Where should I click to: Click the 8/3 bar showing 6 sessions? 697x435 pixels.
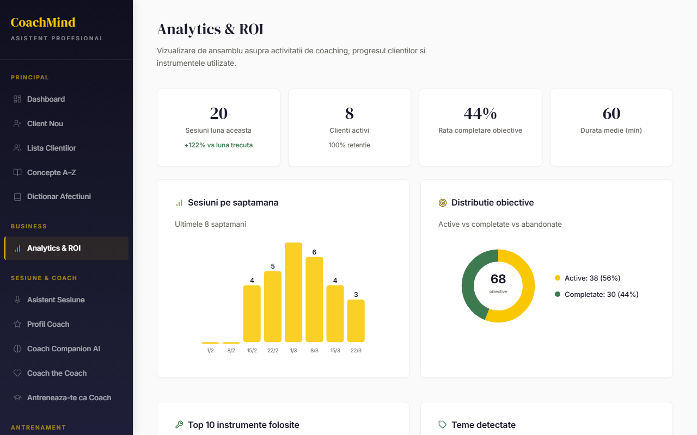pyautogui.click(x=314, y=299)
